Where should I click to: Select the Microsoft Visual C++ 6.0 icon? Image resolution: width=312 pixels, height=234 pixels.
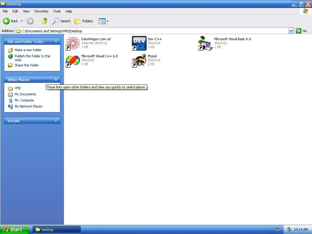[x=73, y=61]
